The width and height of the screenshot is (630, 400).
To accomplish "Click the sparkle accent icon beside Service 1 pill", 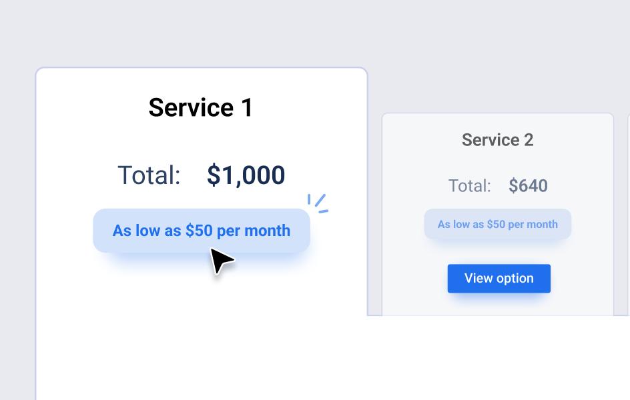I will pos(318,203).
